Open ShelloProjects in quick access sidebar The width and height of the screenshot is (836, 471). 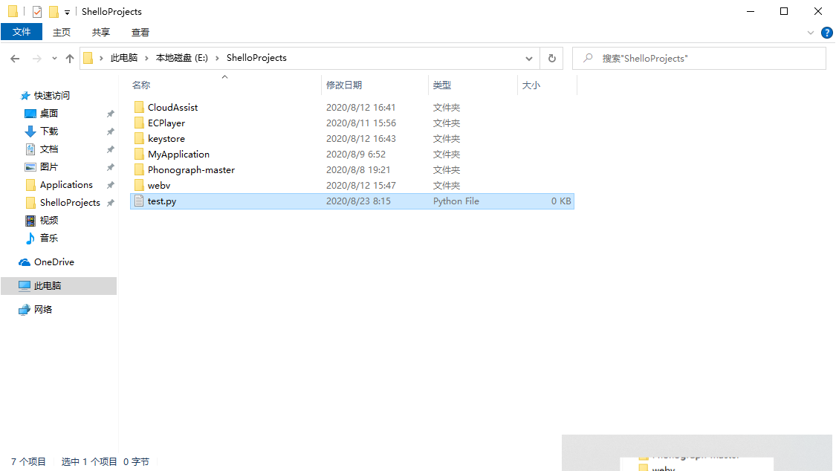coord(70,203)
